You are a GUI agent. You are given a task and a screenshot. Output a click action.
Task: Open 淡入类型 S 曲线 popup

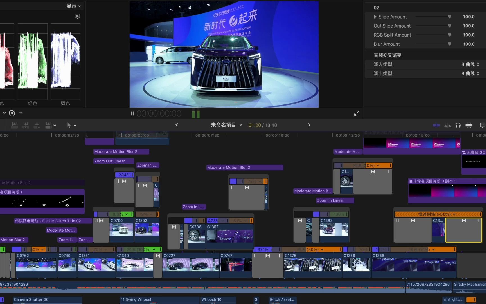click(470, 64)
